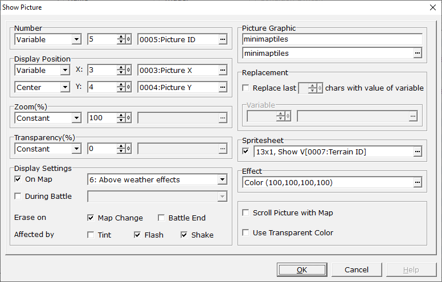Enable Affected by Tint checkbox

pyautogui.click(x=91, y=235)
